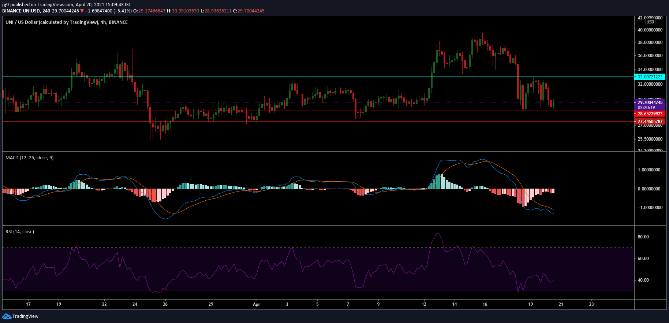Select the USD currency label on price axis
Screen dimensions: 669x323
650,22
